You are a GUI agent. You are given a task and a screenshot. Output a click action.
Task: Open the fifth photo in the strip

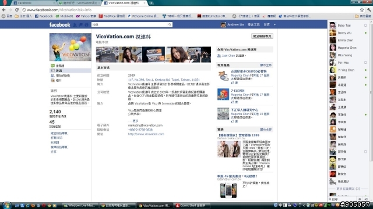point(199,55)
